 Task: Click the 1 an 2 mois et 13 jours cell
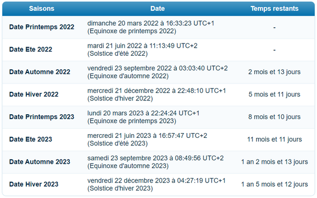click(x=275, y=162)
